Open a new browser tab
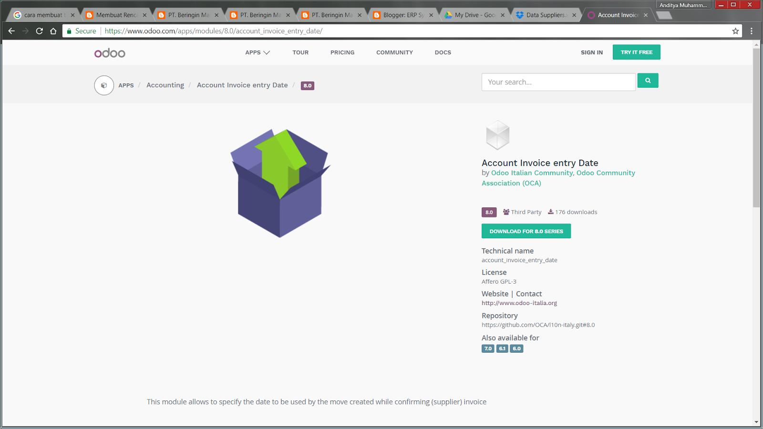763x429 pixels. pos(664,15)
